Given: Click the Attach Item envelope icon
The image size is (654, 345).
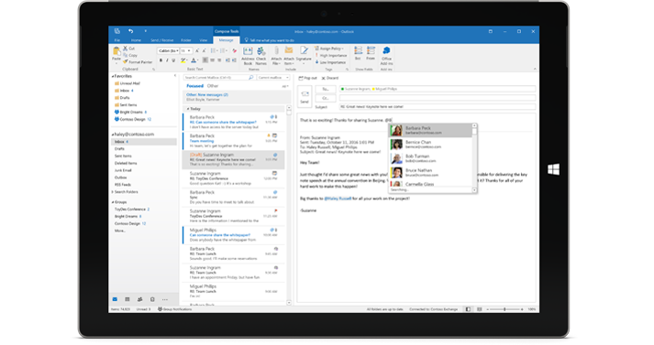Looking at the screenshot, I should [x=289, y=50].
